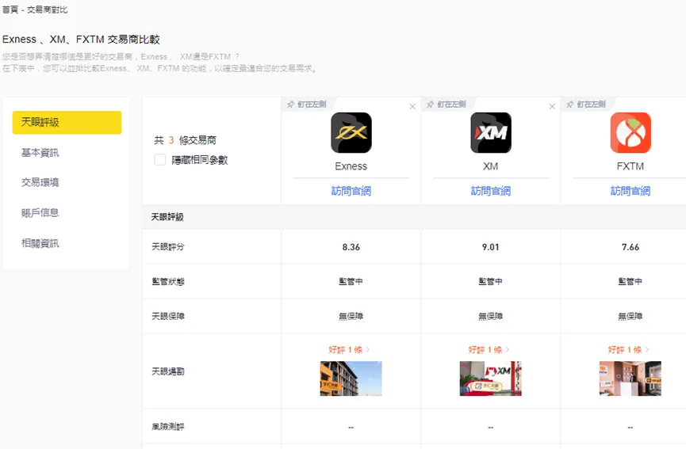Click the 首頁 breadcrumb link

pos(10,10)
